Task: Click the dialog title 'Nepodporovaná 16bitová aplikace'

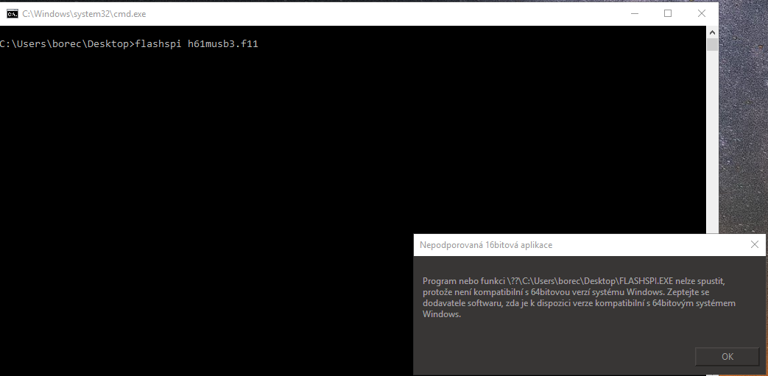Action: (486, 245)
